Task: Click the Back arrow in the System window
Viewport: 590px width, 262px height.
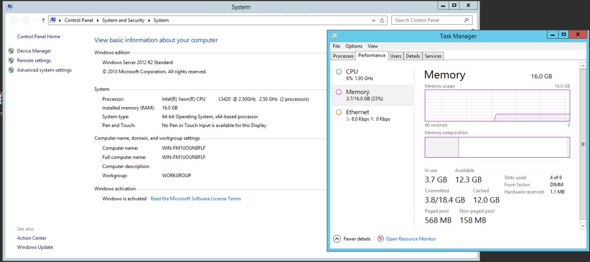Action: [x=13, y=20]
